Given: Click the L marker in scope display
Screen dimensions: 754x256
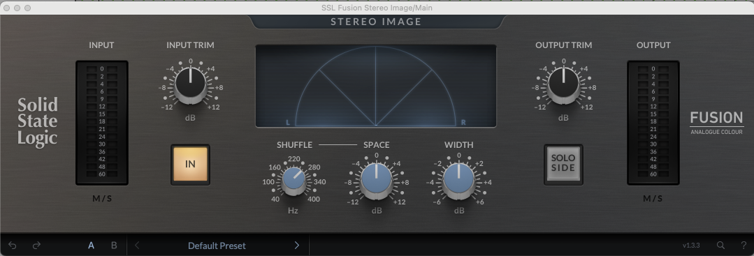Looking at the screenshot, I should 288,123.
